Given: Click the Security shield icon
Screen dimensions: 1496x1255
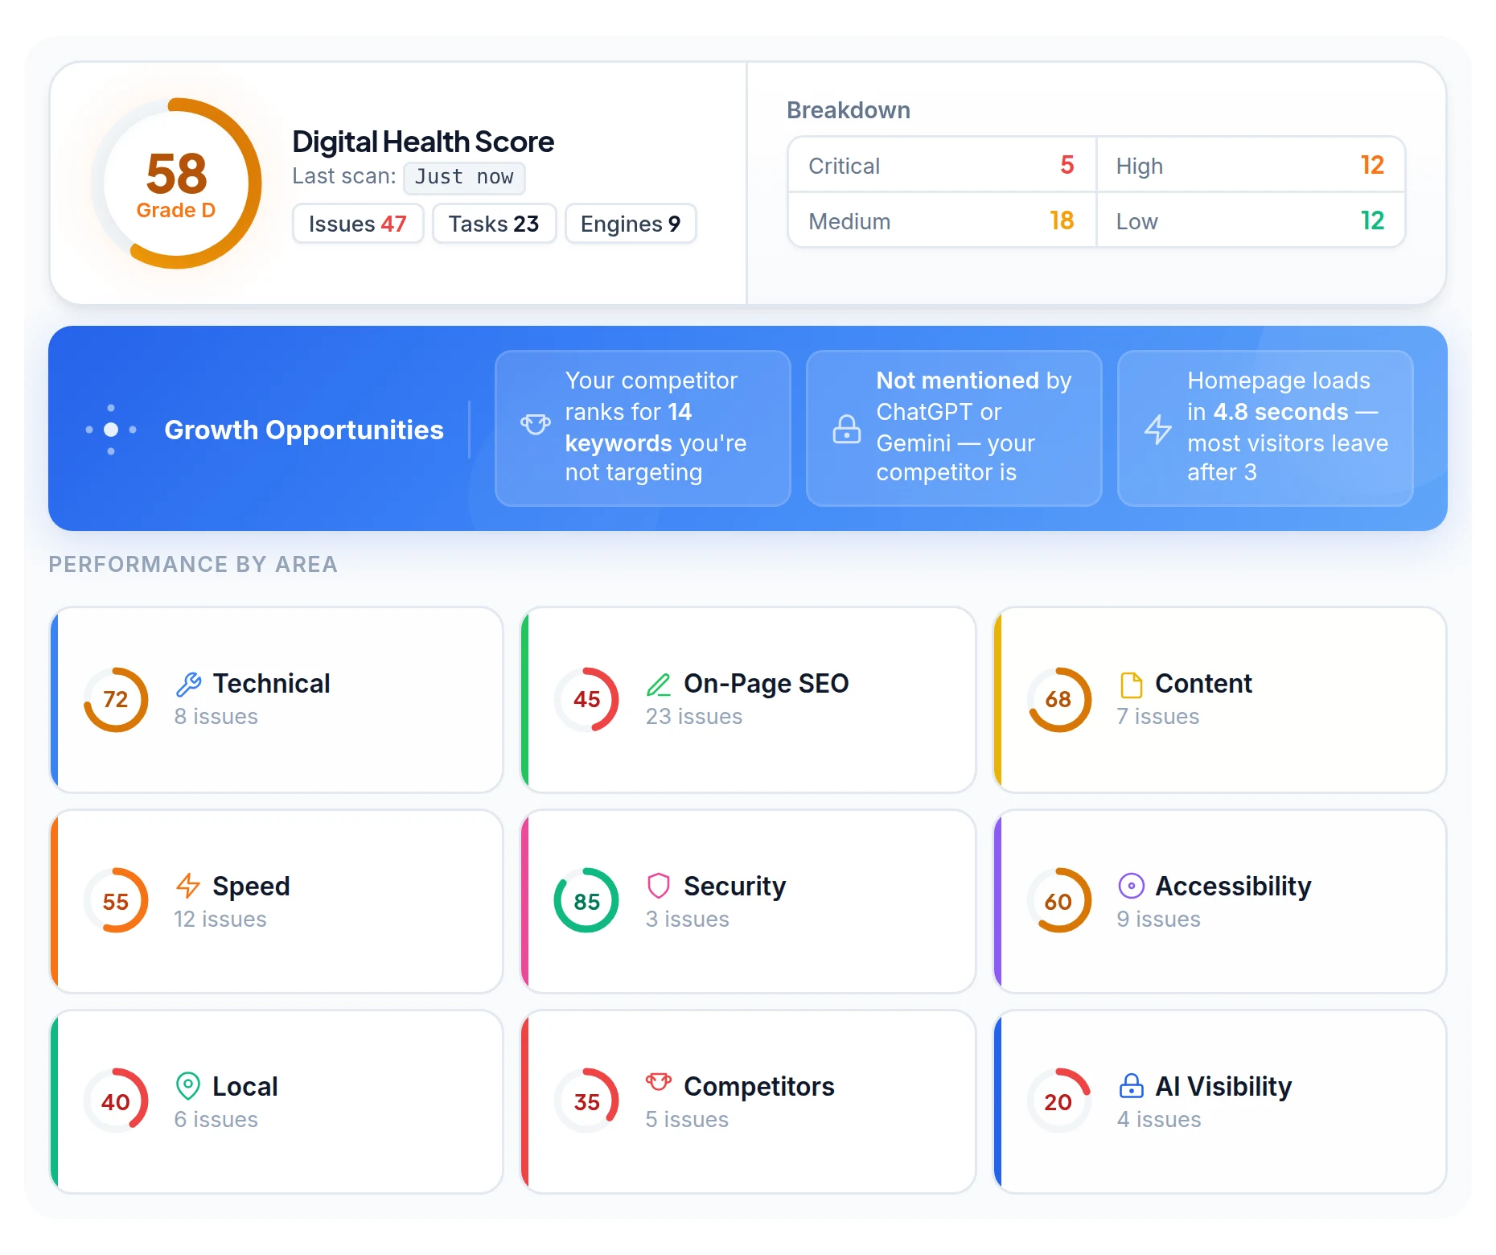Looking at the screenshot, I should [659, 886].
